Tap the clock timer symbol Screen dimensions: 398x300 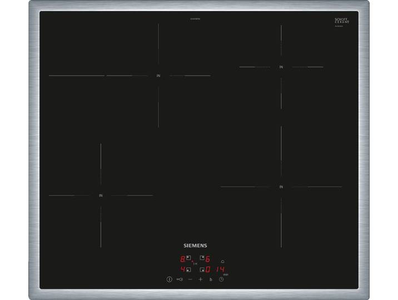221,279
